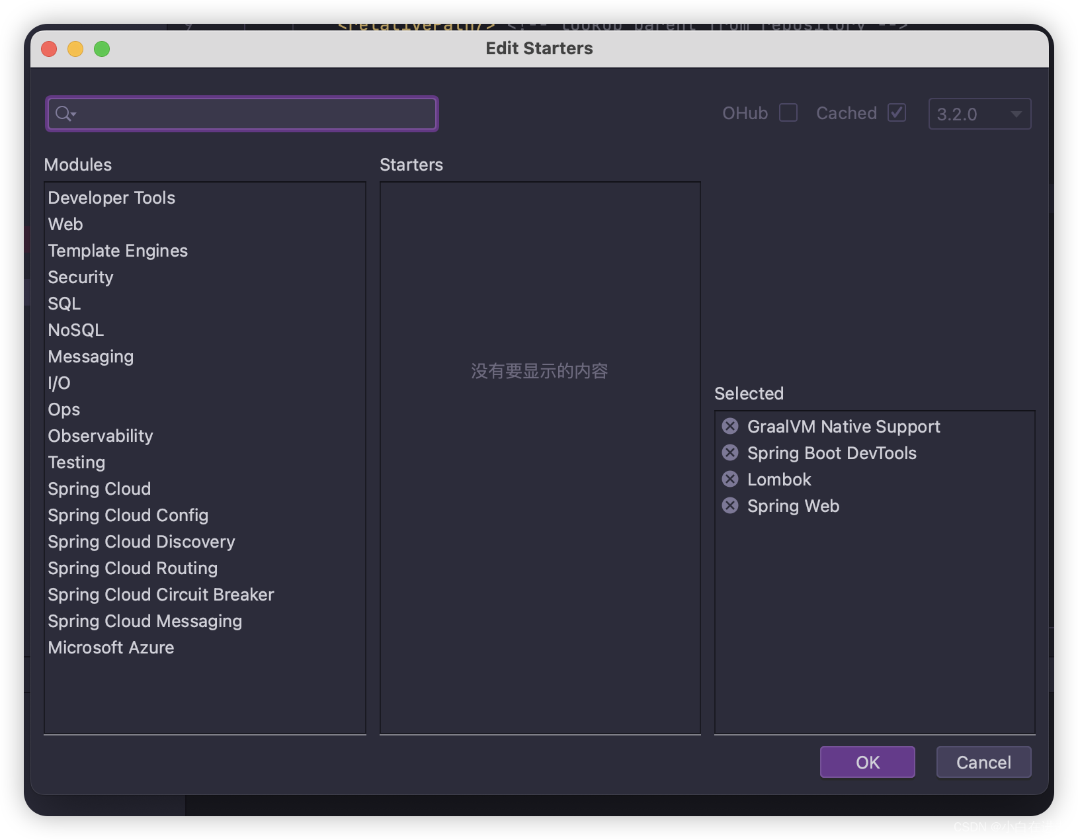1078x840 pixels.
Task: Minimize the Edit Starters window
Action: [x=75, y=49]
